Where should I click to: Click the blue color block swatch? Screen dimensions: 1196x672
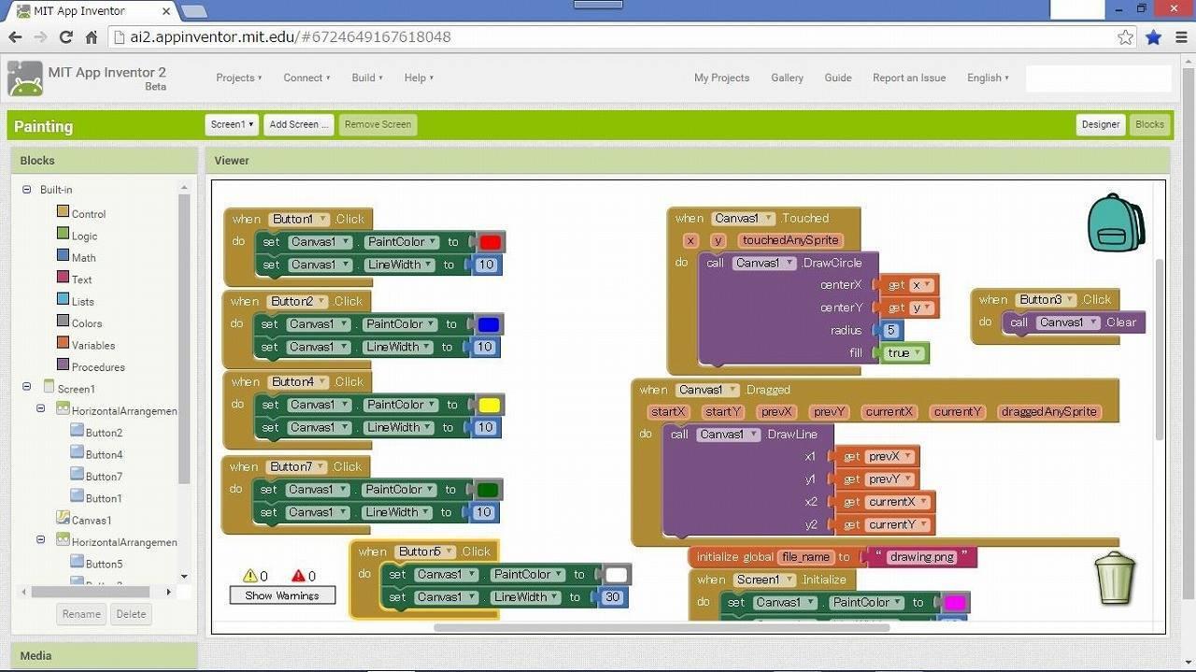[488, 324]
